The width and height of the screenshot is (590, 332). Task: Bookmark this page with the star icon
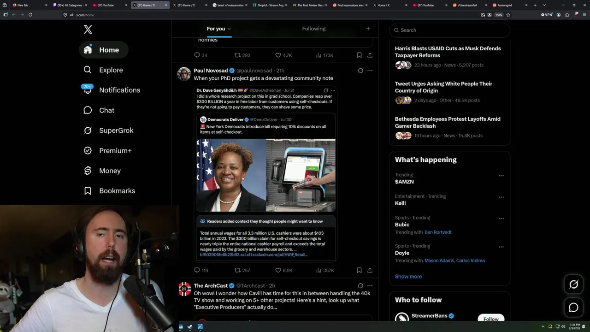[508, 15]
